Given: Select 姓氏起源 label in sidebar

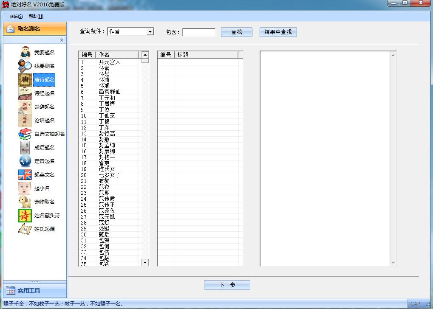Looking at the screenshot, I should tap(45, 229).
